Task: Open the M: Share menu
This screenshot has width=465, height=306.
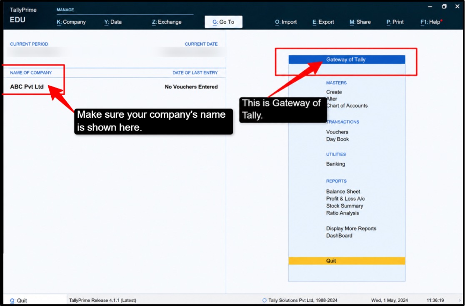Action: coord(360,22)
